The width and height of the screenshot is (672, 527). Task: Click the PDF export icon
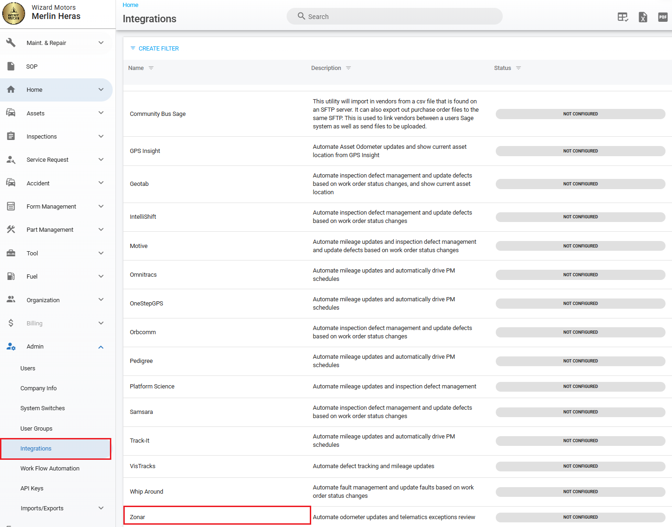coord(663,17)
